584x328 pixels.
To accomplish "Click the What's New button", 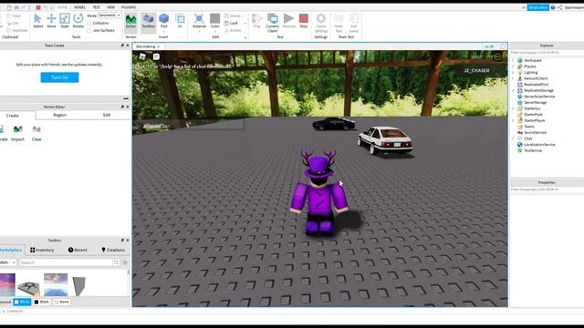I will click(537, 7).
